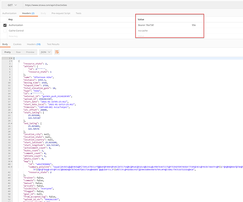Select the Raw view button

pos(18,52)
